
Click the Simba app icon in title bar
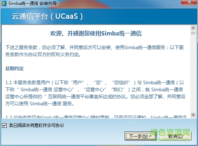(x=4, y=3)
